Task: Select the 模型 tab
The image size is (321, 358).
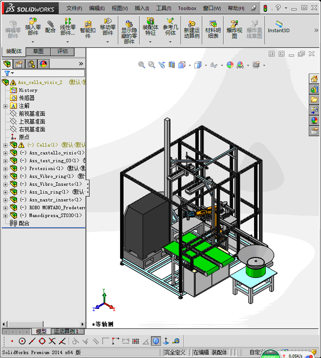Action: point(41,331)
